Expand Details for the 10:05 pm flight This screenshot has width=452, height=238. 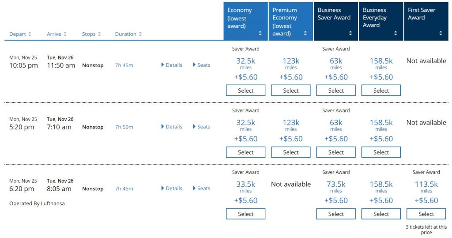pos(172,65)
